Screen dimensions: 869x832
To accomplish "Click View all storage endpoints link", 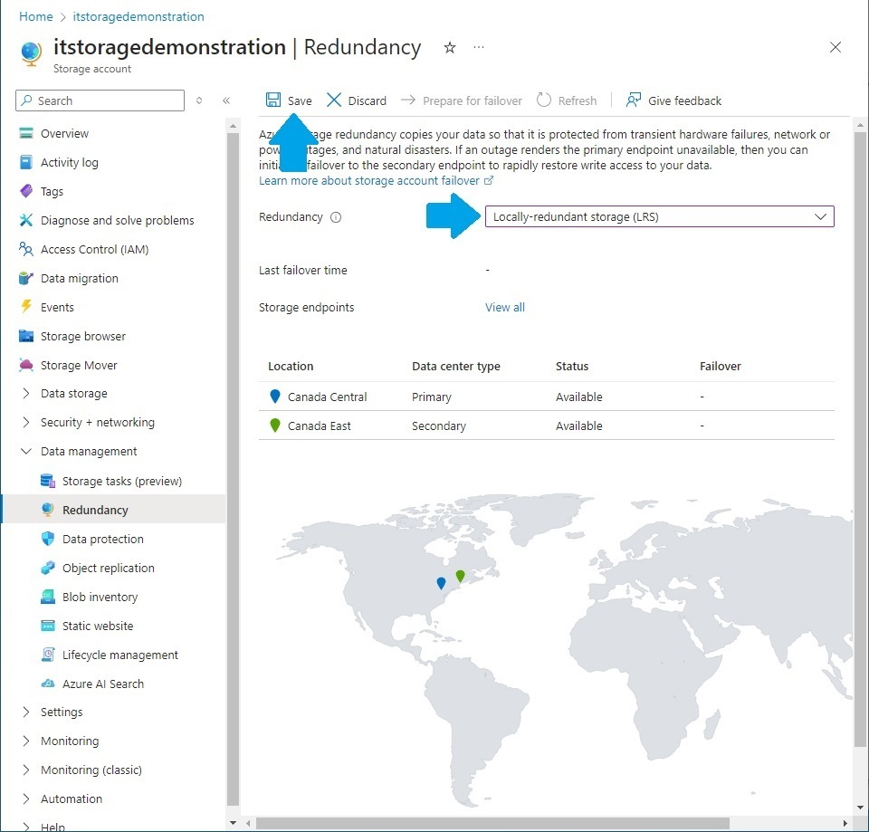I will tap(505, 307).
